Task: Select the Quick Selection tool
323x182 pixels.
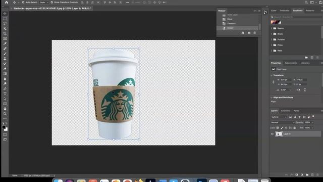Action: click(x=5, y=29)
